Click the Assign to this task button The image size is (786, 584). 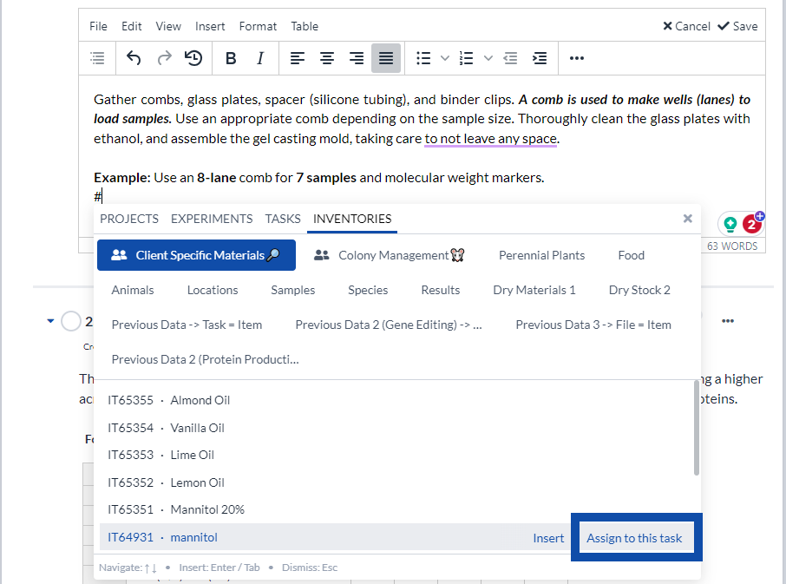click(636, 538)
